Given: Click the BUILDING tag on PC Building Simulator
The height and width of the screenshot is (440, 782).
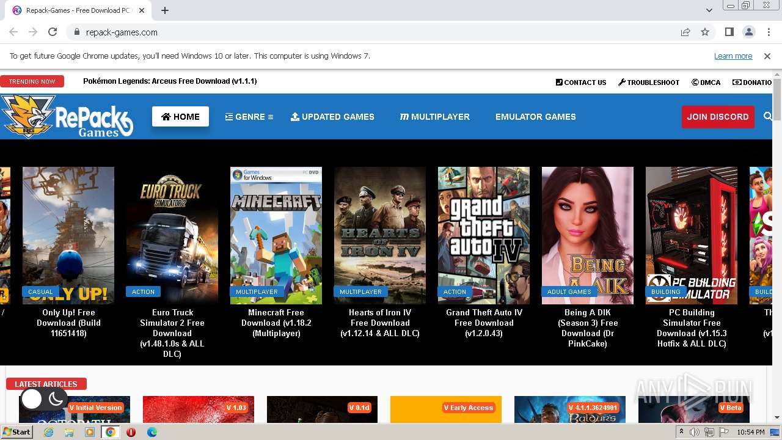Looking at the screenshot, I should click(x=665, y=292).
